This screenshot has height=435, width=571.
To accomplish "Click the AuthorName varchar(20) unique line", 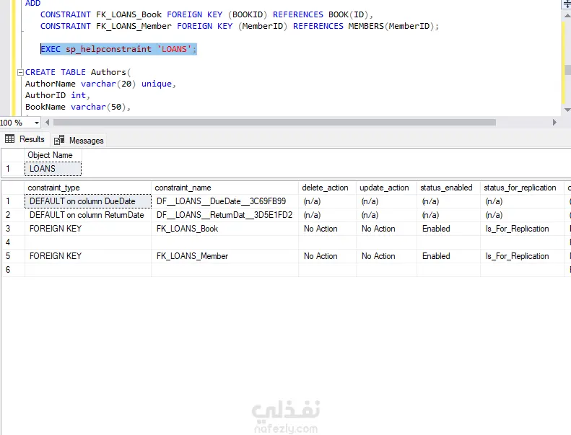I will pos(100,84).
